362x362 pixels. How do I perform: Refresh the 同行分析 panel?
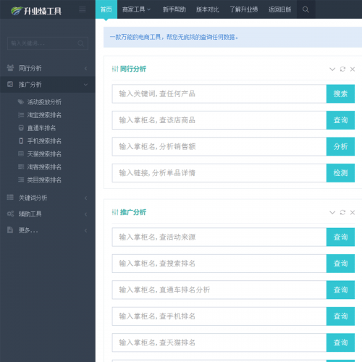tap(342, 70)
